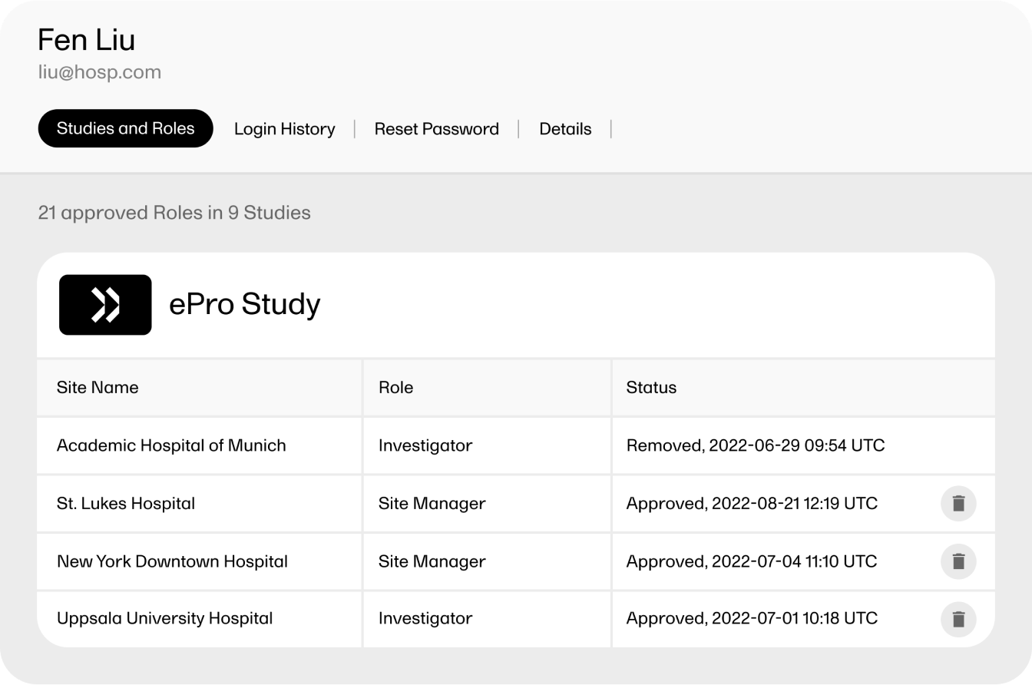Click Site Manager role for St. Lukes Hospital
This screenshot has height=685, width=1032.
coord(432,504)
